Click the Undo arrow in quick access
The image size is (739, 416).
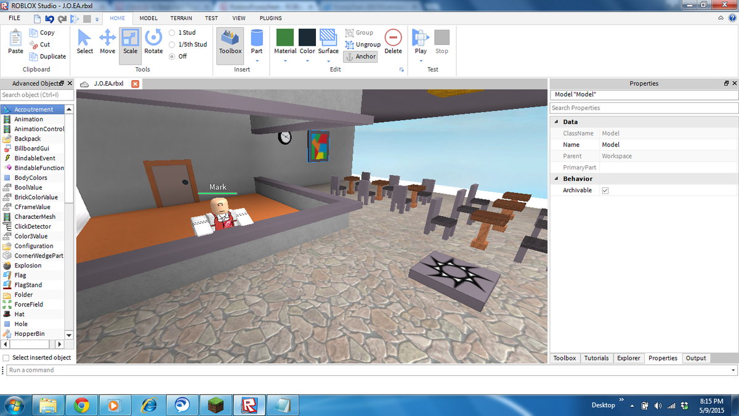[x=50, y=19]
